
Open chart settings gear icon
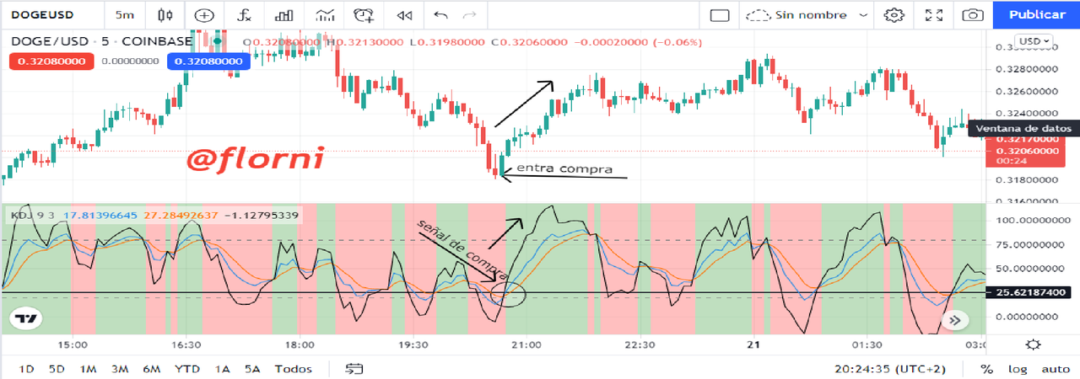coord(894,15)
